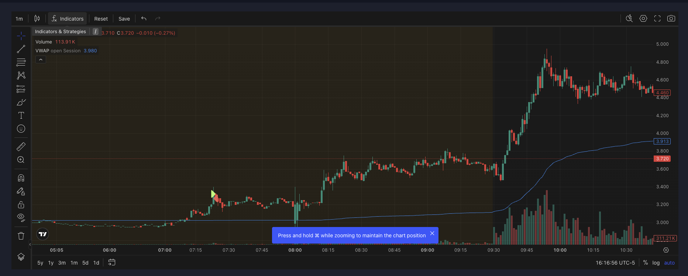Toggle magnet mode on

coord(21,178)
